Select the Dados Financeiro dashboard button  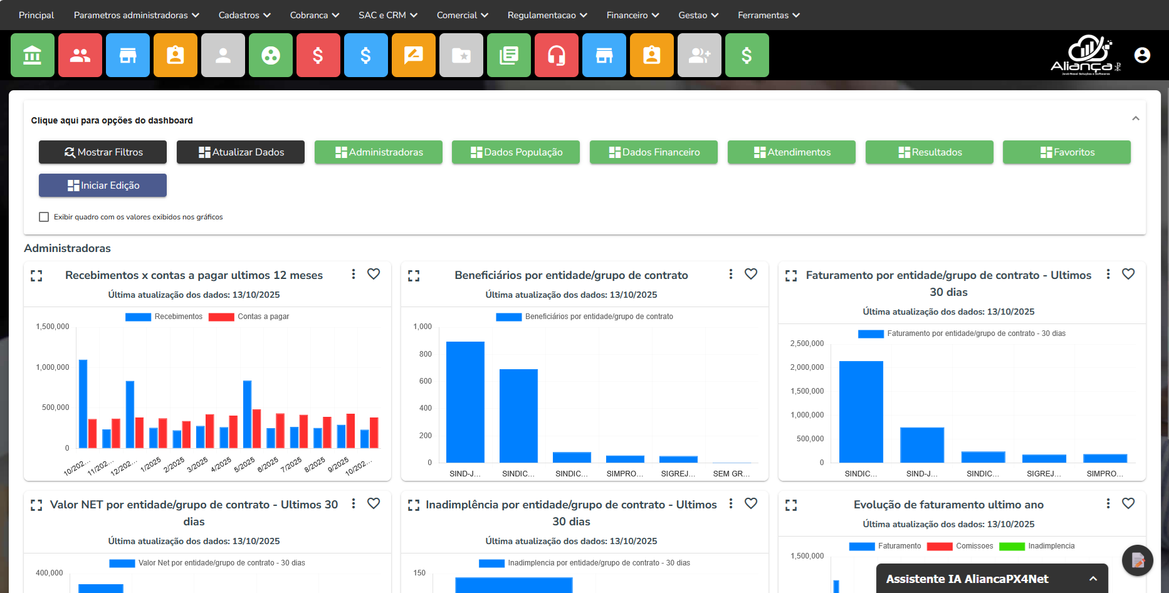tap(654, 152)
